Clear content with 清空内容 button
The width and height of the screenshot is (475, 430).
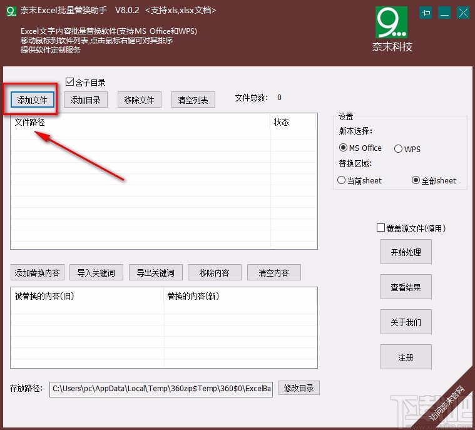click(x=274, y=272)
